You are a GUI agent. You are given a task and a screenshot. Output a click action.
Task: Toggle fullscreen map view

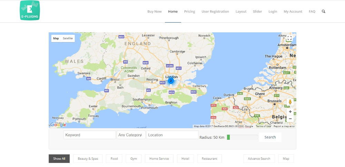tap(289, 38)
